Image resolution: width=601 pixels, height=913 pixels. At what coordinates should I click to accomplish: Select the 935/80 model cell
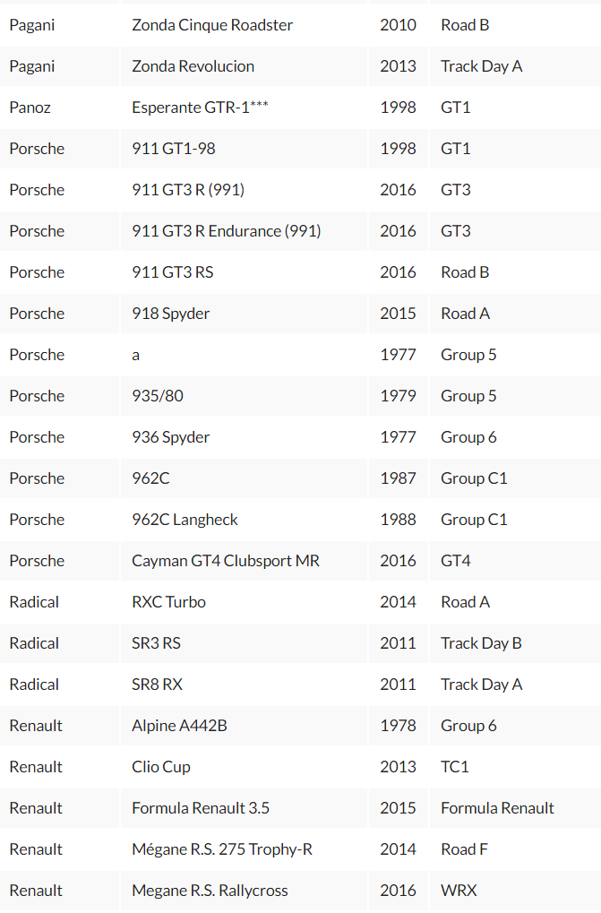tap(245, 396)
